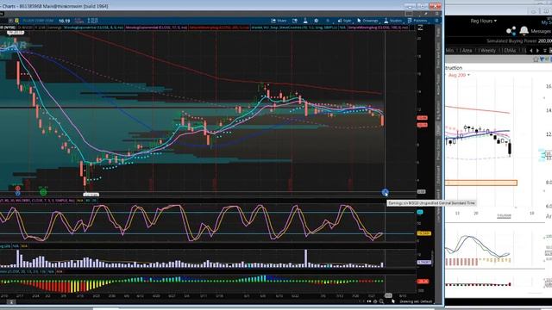Screen dimensions: 552x310
Task: Click the earnings event bubble on chart axis
Action: pos(386,193)
